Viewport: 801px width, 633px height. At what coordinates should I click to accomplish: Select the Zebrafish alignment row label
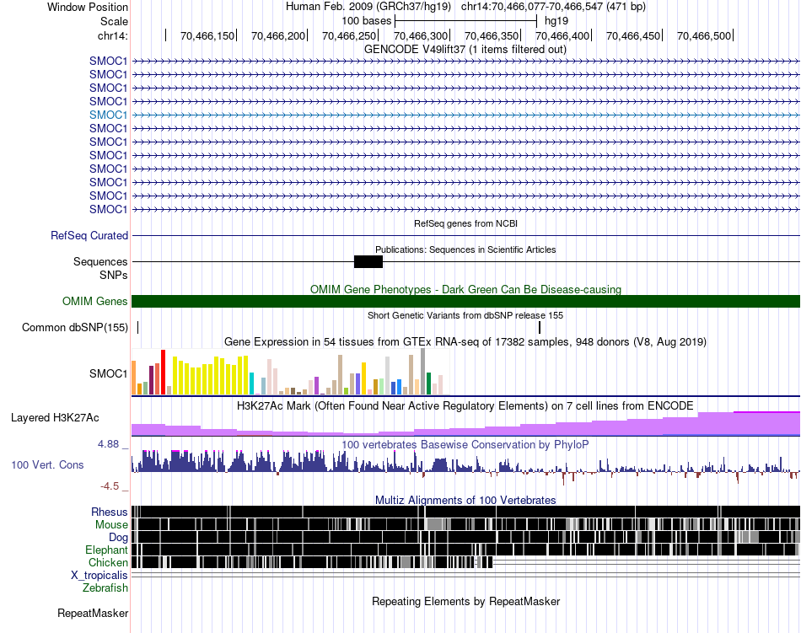[x=105, y=587]
